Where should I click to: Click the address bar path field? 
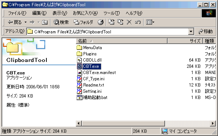[x=107, y=32]
